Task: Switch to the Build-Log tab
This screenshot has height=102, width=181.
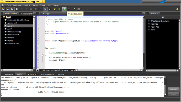Action: point(20,74)
